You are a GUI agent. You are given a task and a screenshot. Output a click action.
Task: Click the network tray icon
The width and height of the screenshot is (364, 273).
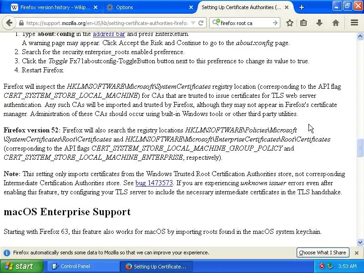click(x=330, y=266)
